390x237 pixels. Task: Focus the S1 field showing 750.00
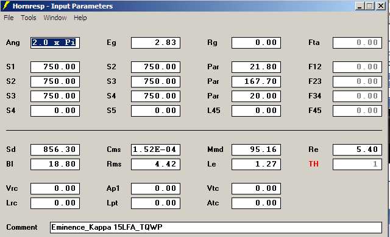pos(55,67)
